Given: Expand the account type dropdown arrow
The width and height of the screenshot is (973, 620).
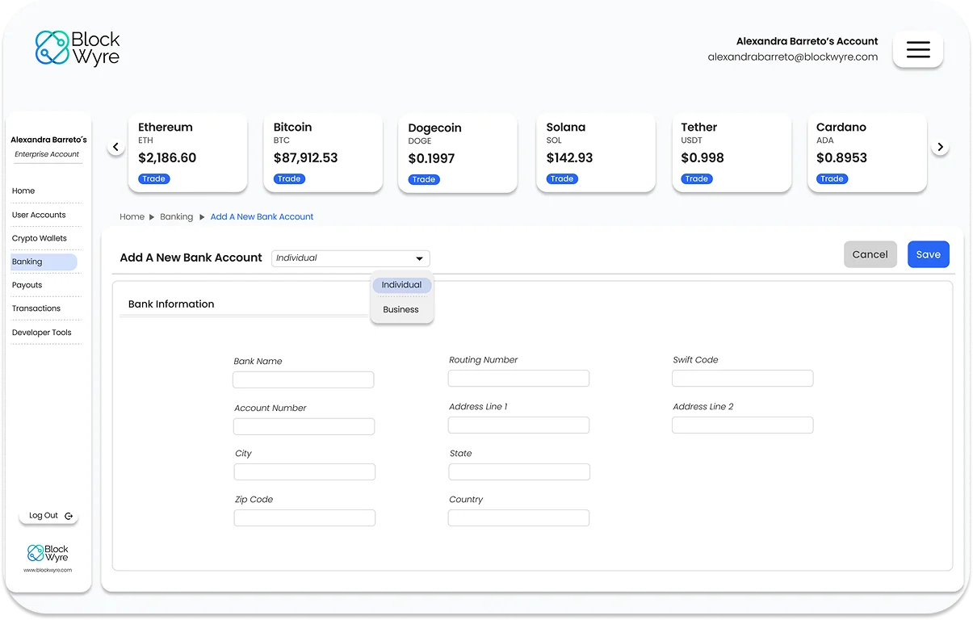Looking at the screenshot, I should [419, 259].
